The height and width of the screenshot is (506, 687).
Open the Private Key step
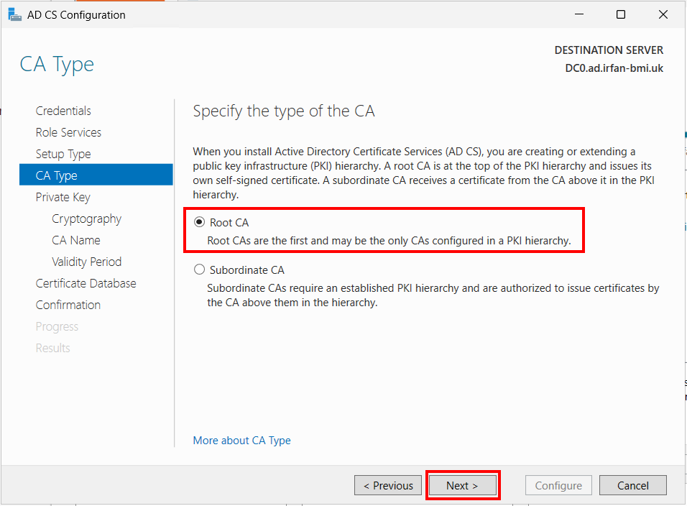(63, 197)
